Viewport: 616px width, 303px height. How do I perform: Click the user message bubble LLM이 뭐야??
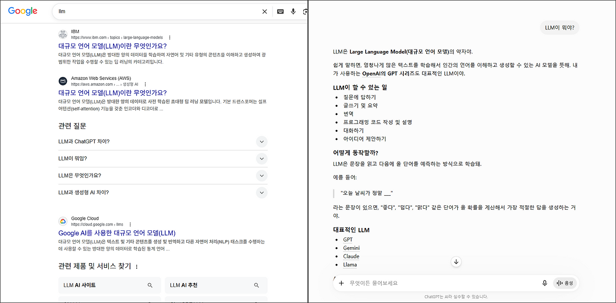point(560,28)
